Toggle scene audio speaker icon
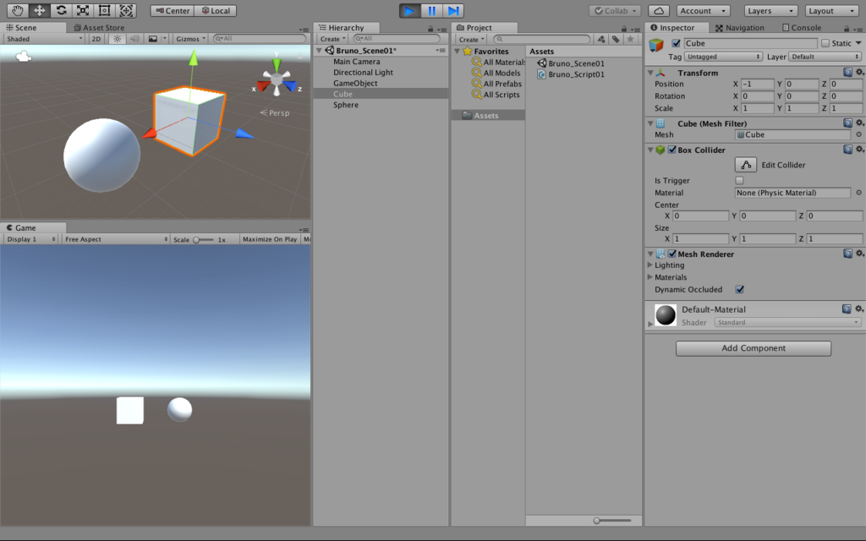This screenshot has width=866, height=541. pyautogui.click(x=134, y=39)
